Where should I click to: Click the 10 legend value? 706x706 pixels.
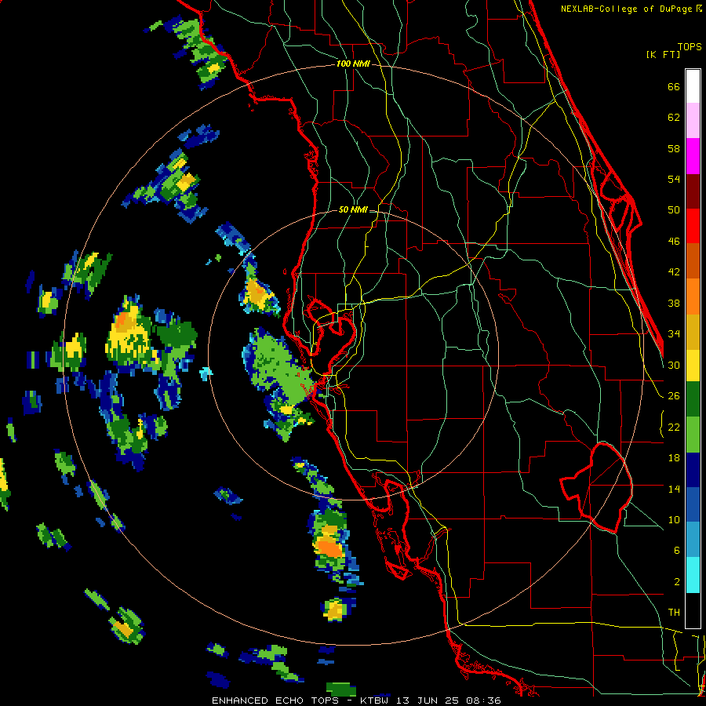tap(674, 519)
